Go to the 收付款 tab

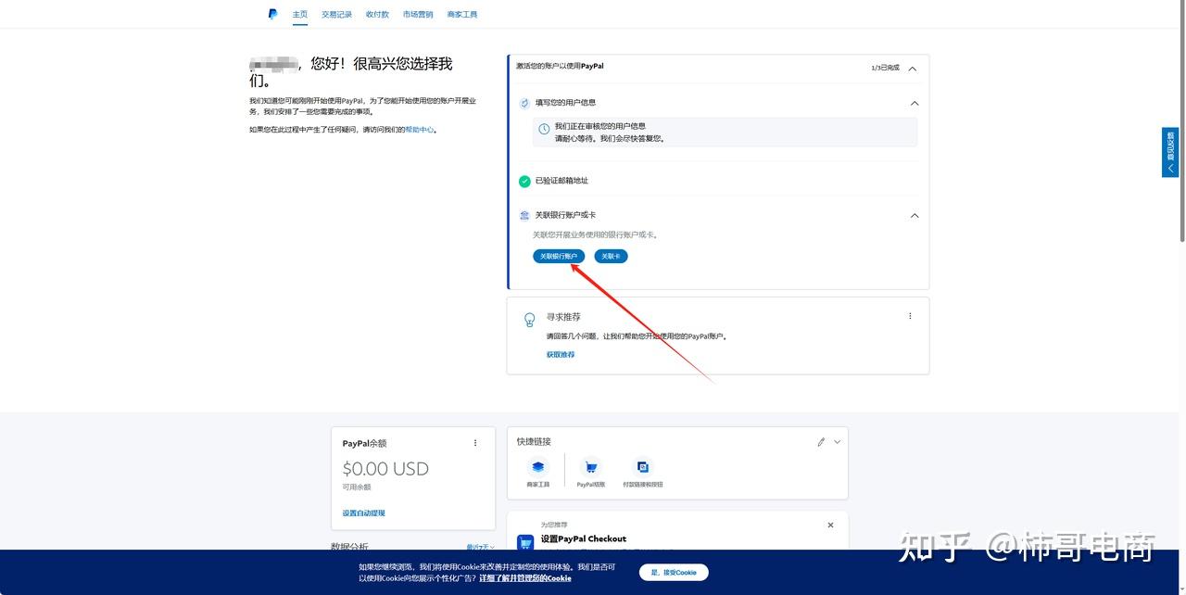(x=377, y=15)
